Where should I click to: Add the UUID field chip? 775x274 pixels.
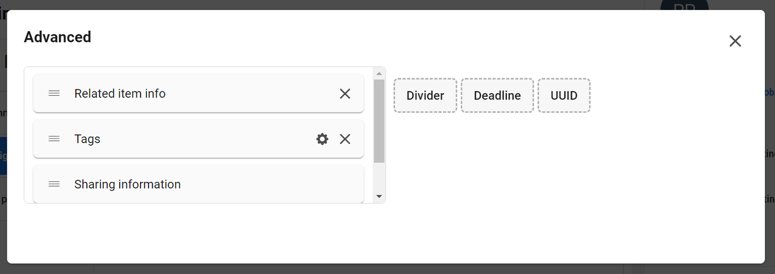click(x=564, y=96)
